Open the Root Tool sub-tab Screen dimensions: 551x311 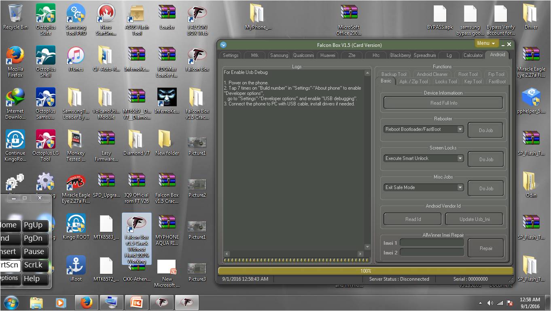pos(468,74)
